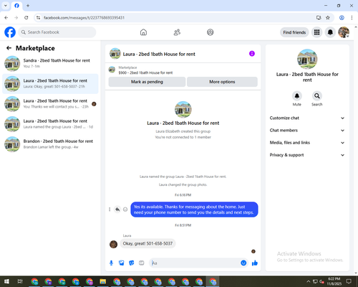Click the install app icon in address bar
The height and width of the screenshot is (287, 358).
coord(319,18)
